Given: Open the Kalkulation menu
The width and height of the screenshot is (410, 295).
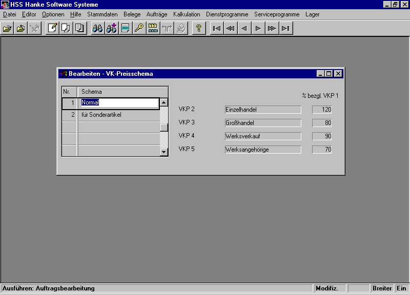Looking at the screenshot, I should point(187,14).
